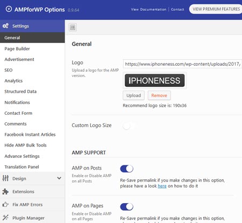Open the Contact link in header
The width and height of the screenshot is (242, 223).
point(177,9)
